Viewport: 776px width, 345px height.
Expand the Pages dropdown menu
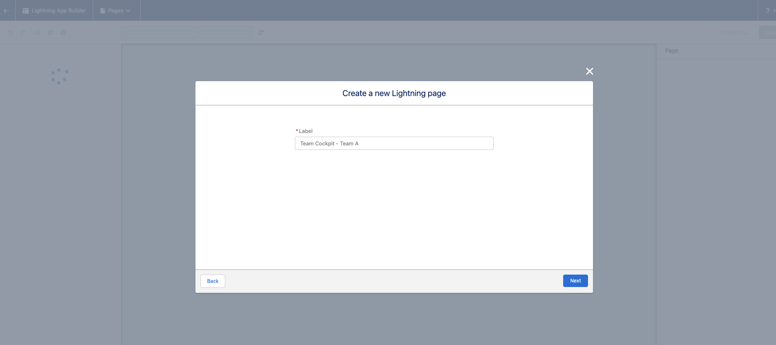116,10
